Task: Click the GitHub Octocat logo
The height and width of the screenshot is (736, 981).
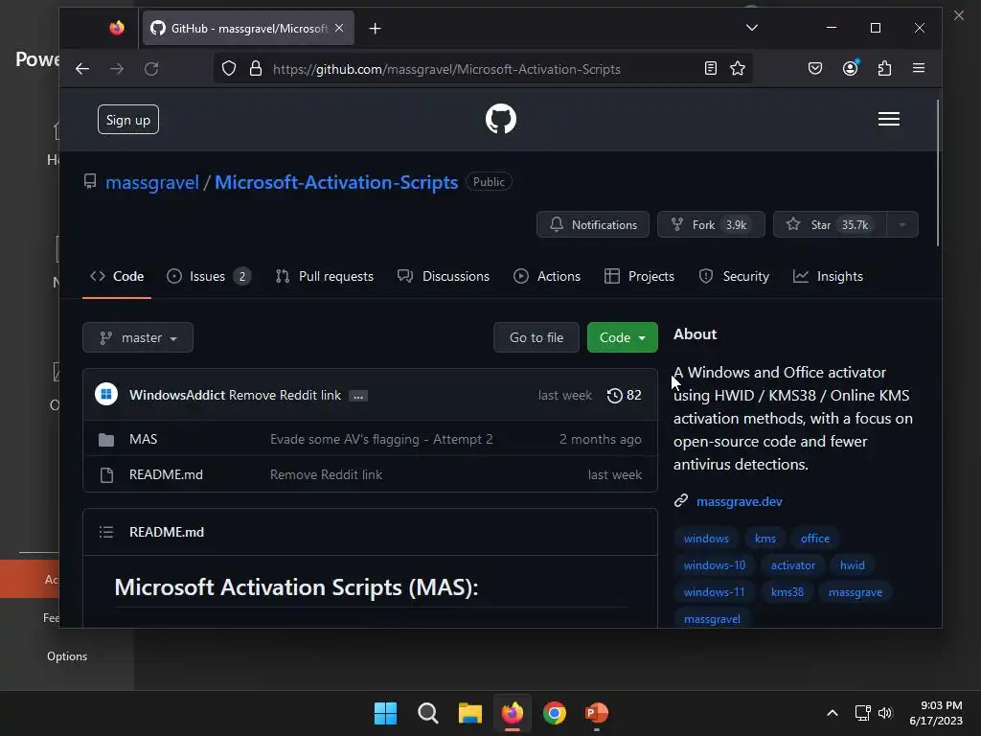Action: 500,119
